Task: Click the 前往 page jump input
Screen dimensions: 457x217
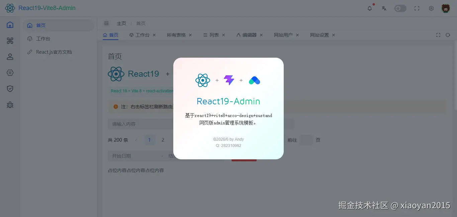Action: 306,140
